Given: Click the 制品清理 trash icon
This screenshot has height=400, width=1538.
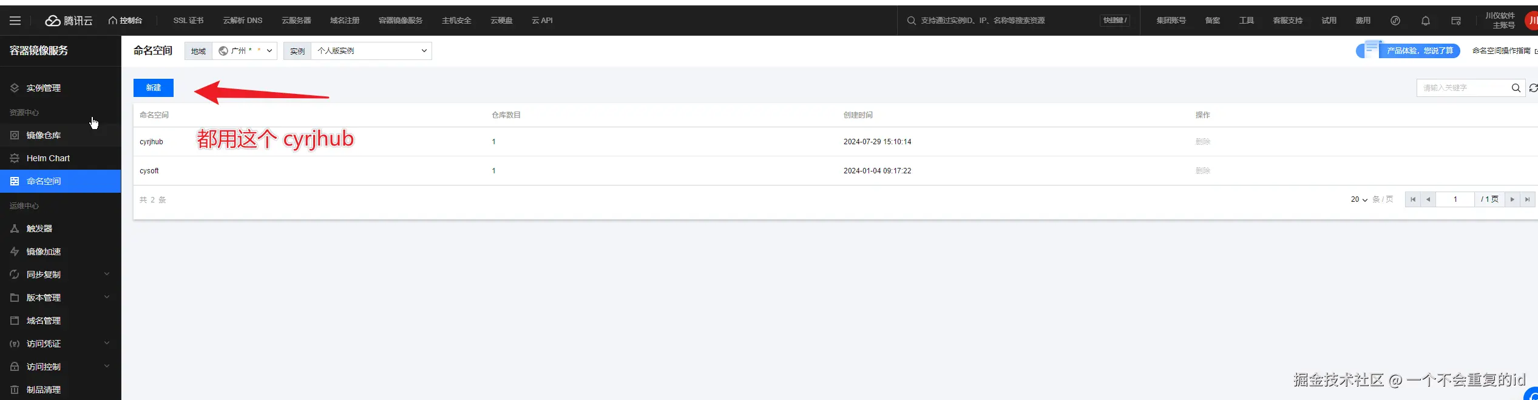Looking at the screenshot, I should pos(15,390).
